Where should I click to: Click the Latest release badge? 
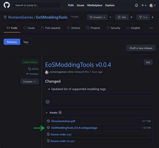[x=30, y=62]
